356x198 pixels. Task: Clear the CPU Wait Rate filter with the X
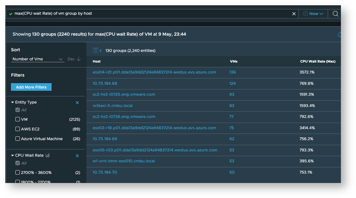[x=77, y=156]
